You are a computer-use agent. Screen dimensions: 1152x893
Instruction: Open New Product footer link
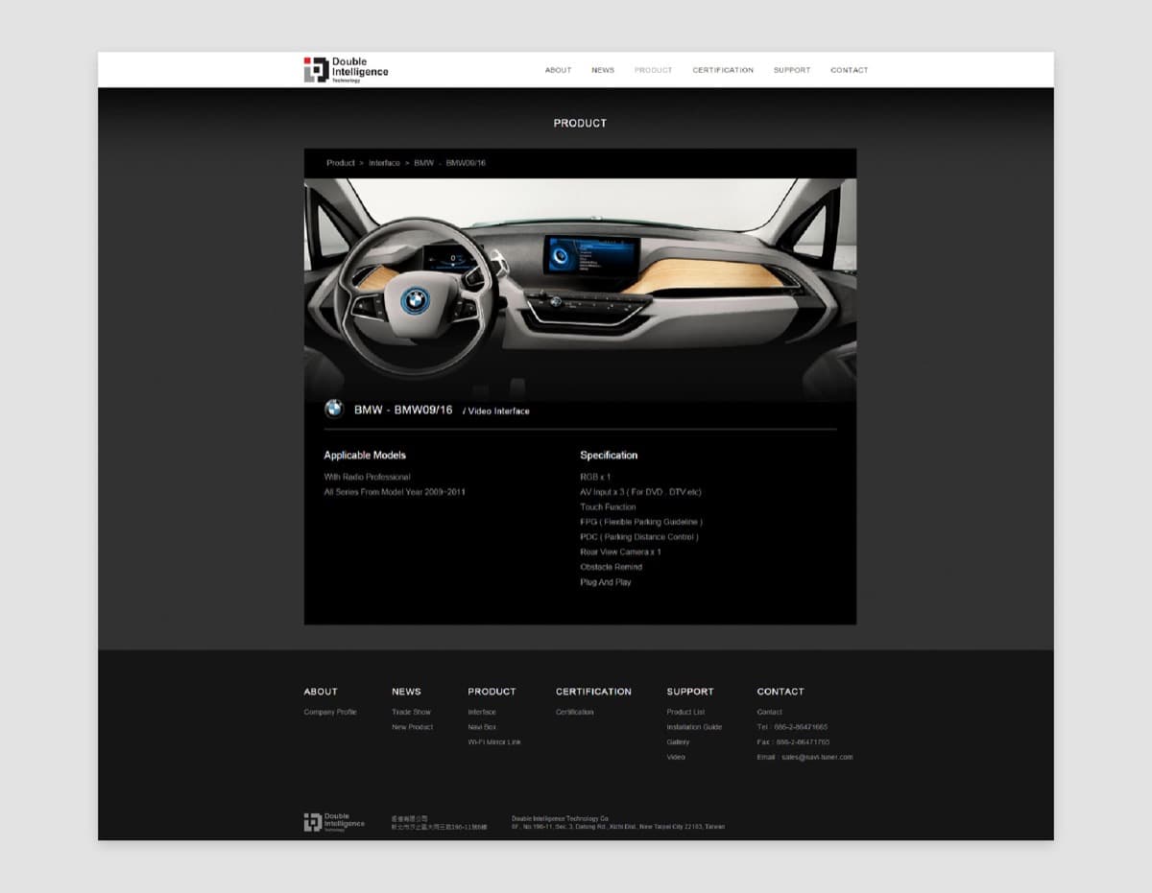click(413, 727)
